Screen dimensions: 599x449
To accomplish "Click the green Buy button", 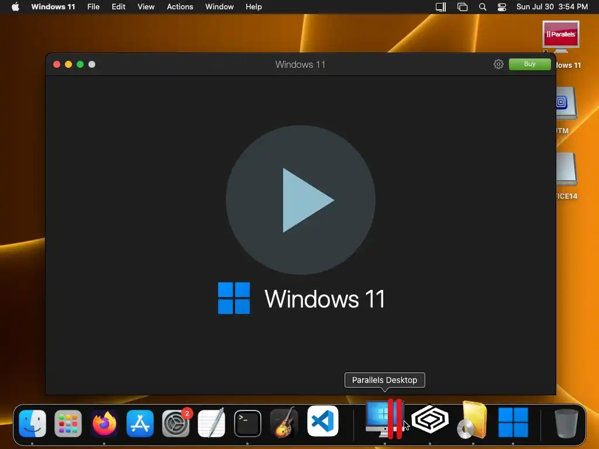I will pyautogui.click(x=529, y=64).
